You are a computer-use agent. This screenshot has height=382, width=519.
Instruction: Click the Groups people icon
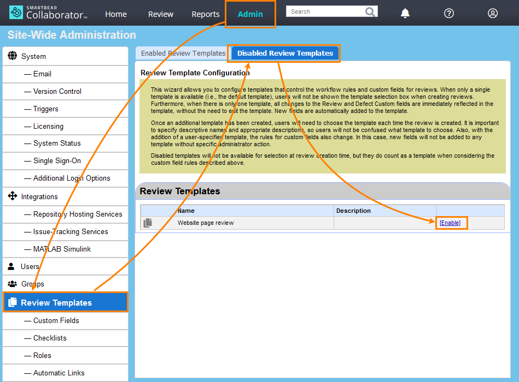pos(12,284)
